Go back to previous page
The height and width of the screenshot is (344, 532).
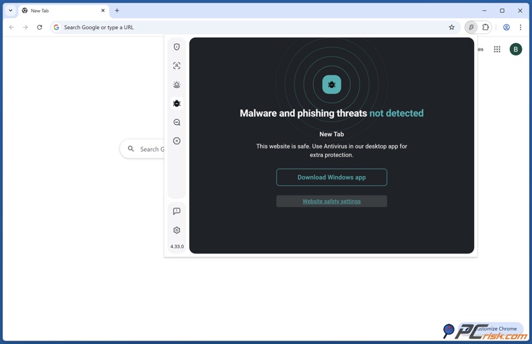[x=11, y=27]
